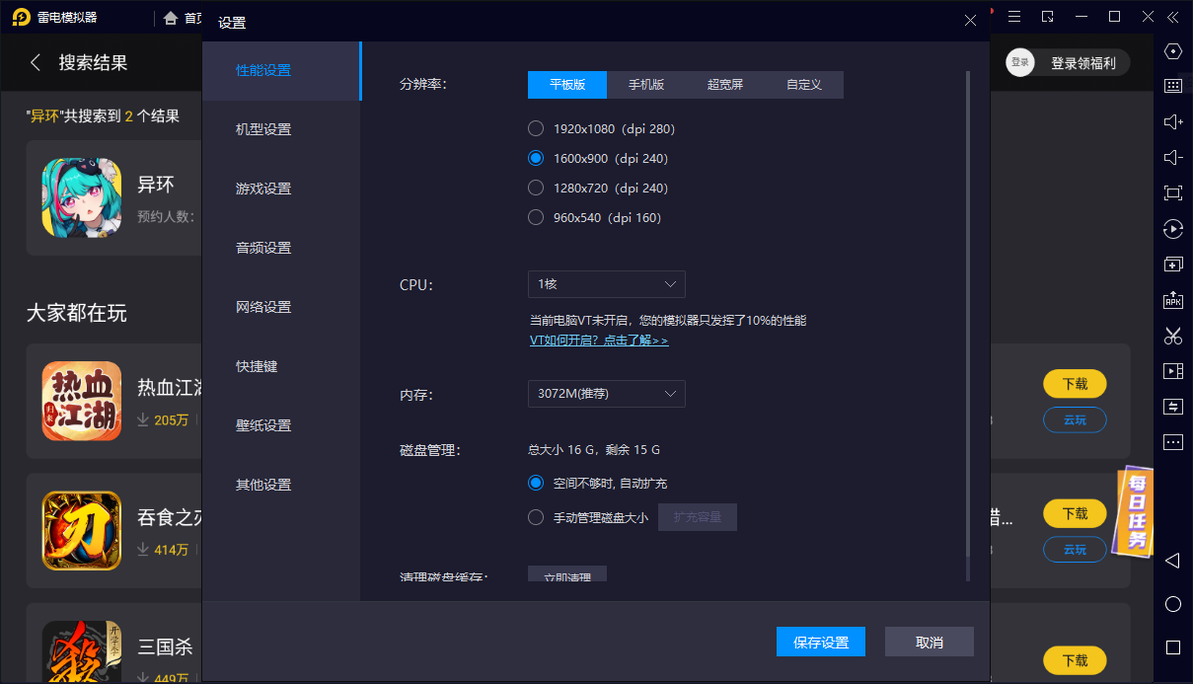The width and height of the screenshot is (1193, 684).
Task: Open the operation recorder icon
Action: [1172, 229]
